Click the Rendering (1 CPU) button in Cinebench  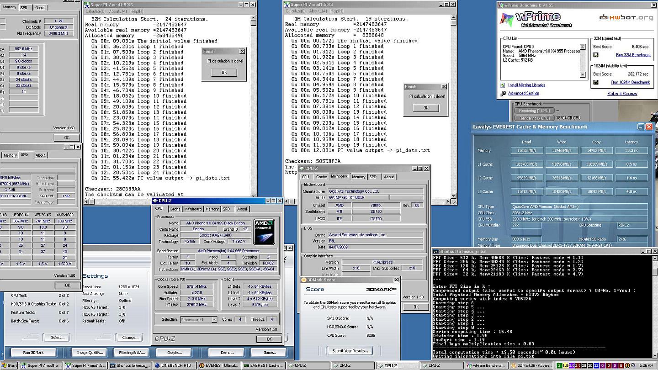click(x=534, y=111)
